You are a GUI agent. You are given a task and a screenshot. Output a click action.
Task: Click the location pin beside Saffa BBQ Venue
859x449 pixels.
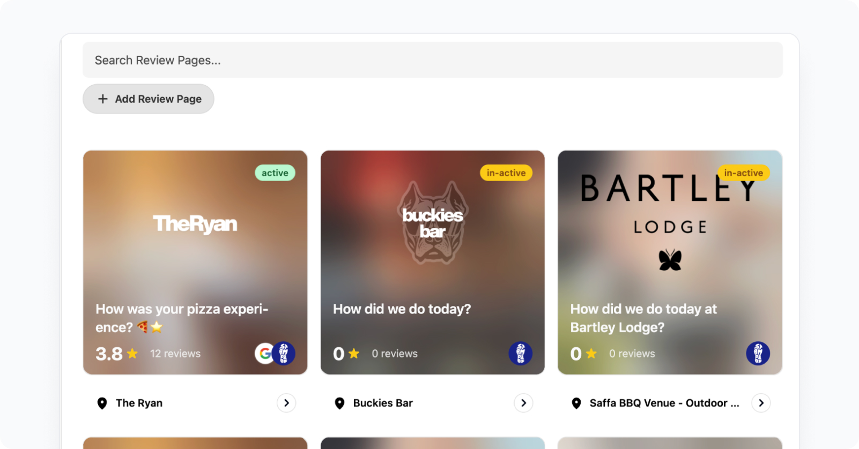coord(576,403)
